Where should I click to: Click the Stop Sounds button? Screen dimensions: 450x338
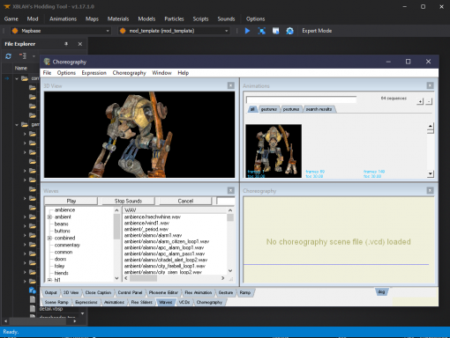pyautogui.click(x=128, y=201)
